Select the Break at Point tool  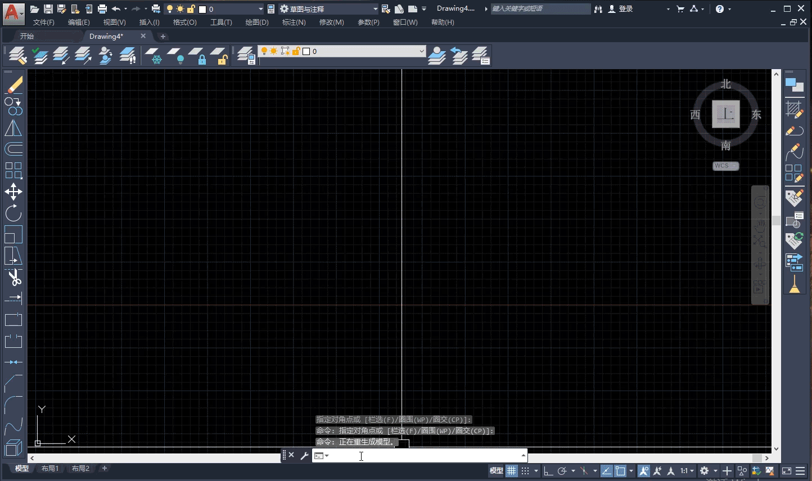[x=13, y=320]
